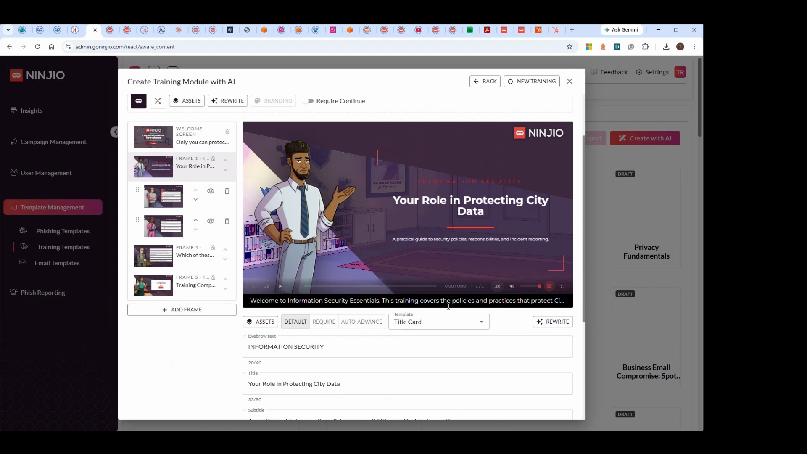The width and height of the screenshot is (807, 454).
Task: Play the frame preview video
Action: pos(280,286)
